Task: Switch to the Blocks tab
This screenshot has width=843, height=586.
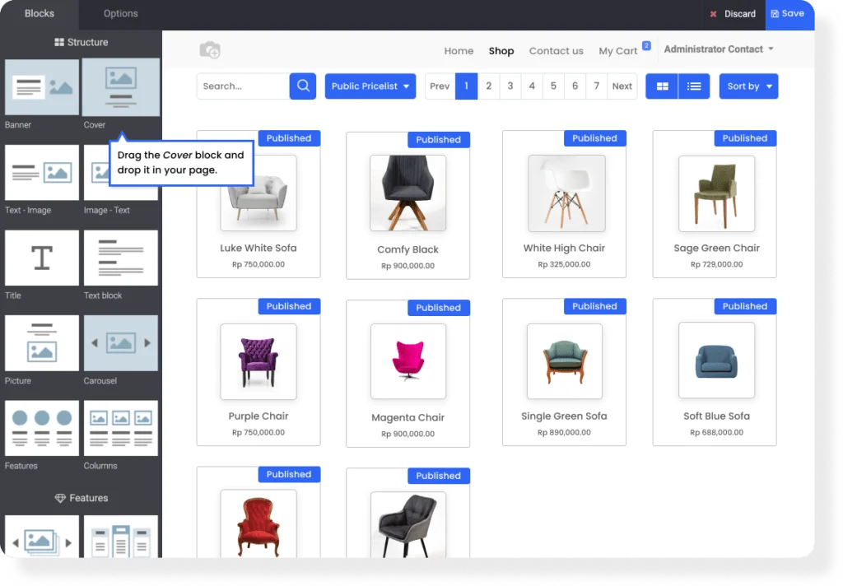Action: pyautogui.click(x=40, y=13)
